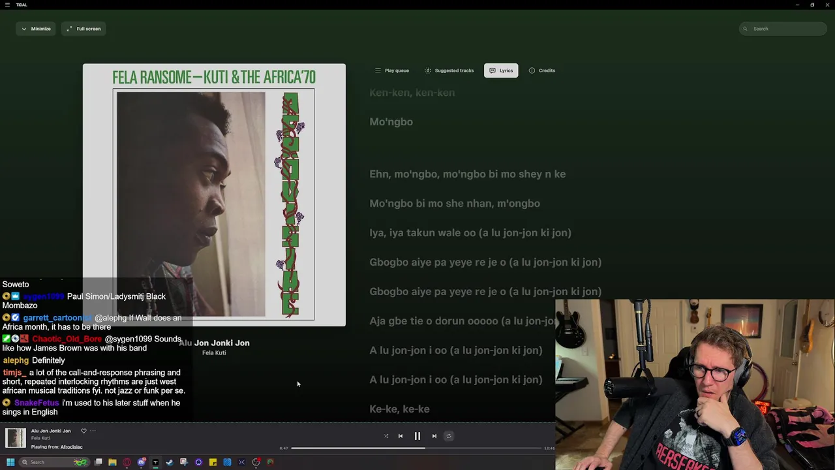
Task: Open Task View on the taskbar
Action: (99, 462)
